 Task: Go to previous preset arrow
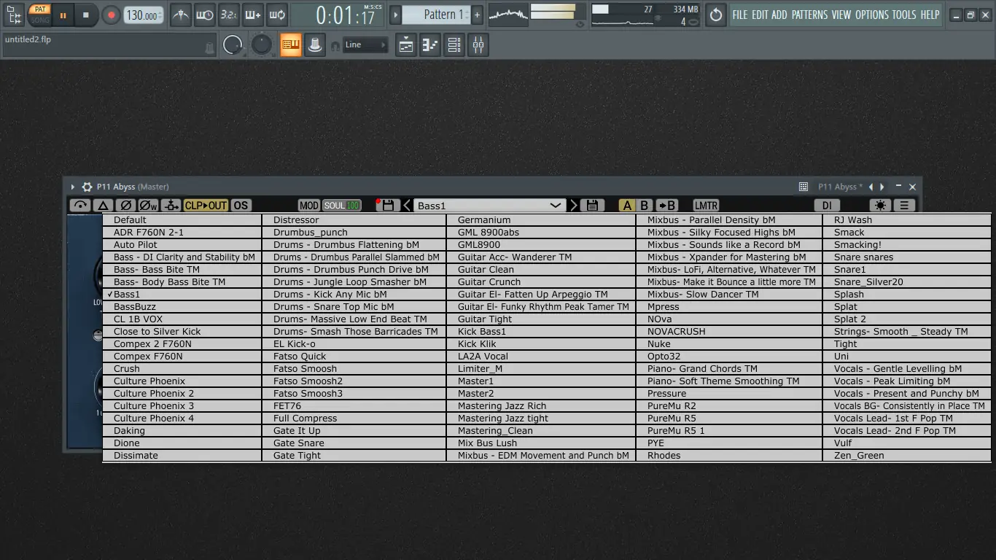(x=407, y=206)
